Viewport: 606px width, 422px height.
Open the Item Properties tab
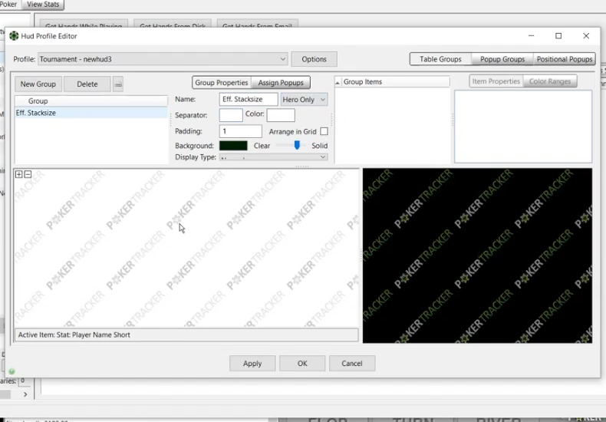point(496,81)
